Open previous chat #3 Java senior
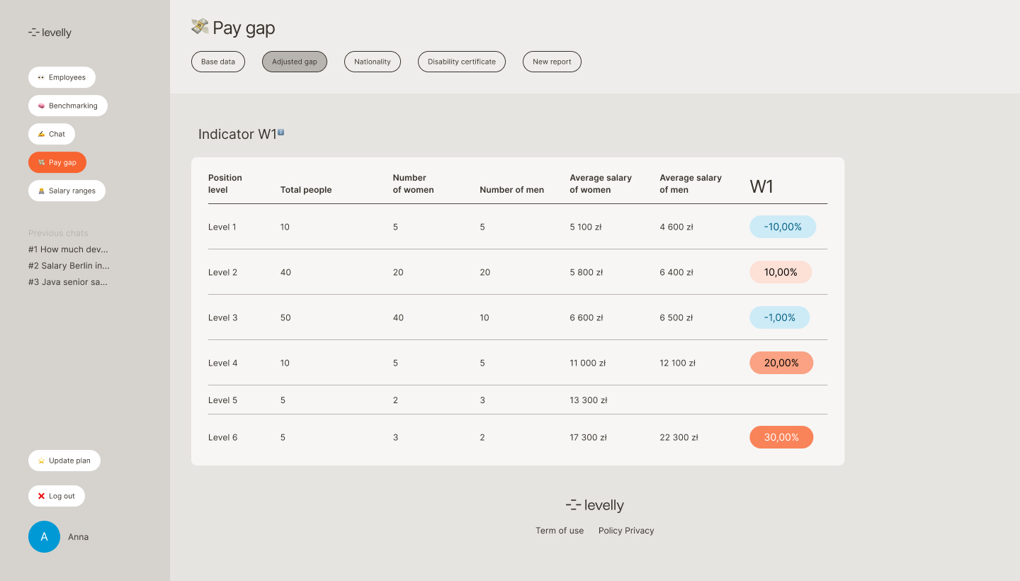Viewport: 1020px width, 581px height. (x=68, y=282)
